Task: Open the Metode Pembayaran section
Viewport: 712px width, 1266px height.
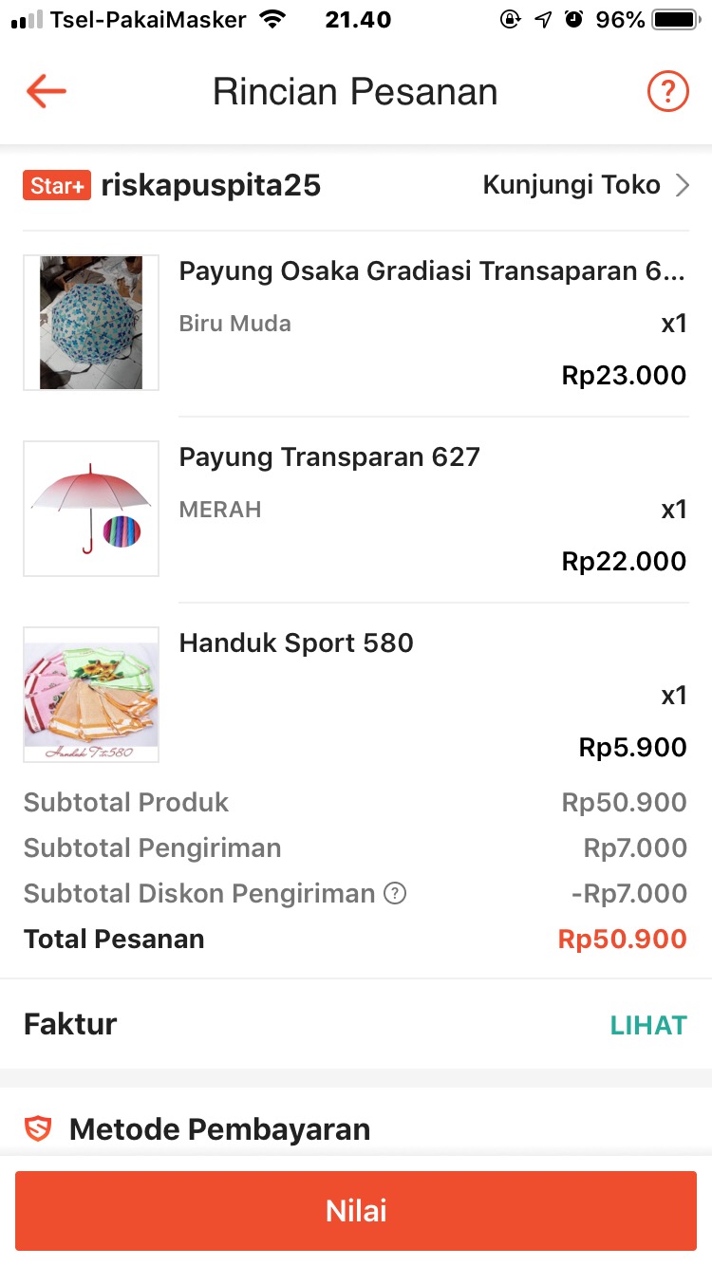Action: click(219, 1129)
